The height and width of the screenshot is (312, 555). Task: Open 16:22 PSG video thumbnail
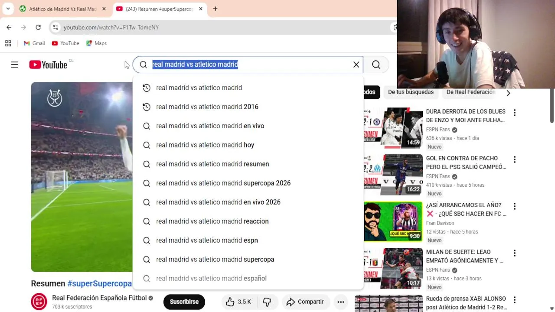[x=393, y=175]
